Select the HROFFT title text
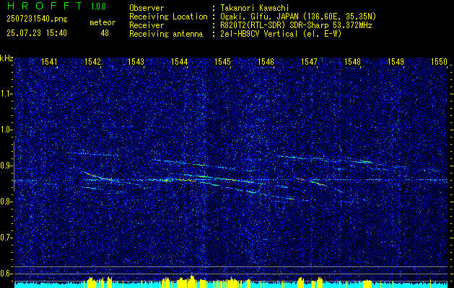Viewport: 454px width, 288px height. [x=44, y=6]
